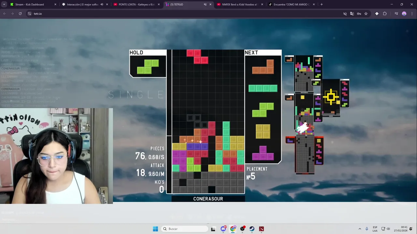Open the media control toolbar button

(396, 14)
